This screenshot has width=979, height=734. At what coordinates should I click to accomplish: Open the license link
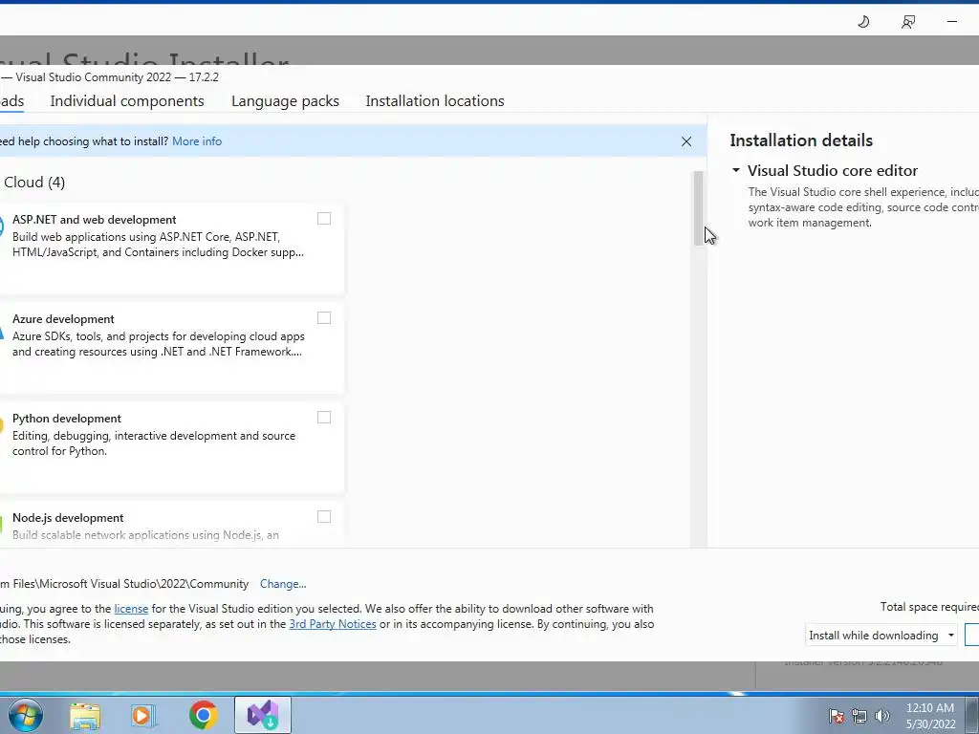click(131, 609)
